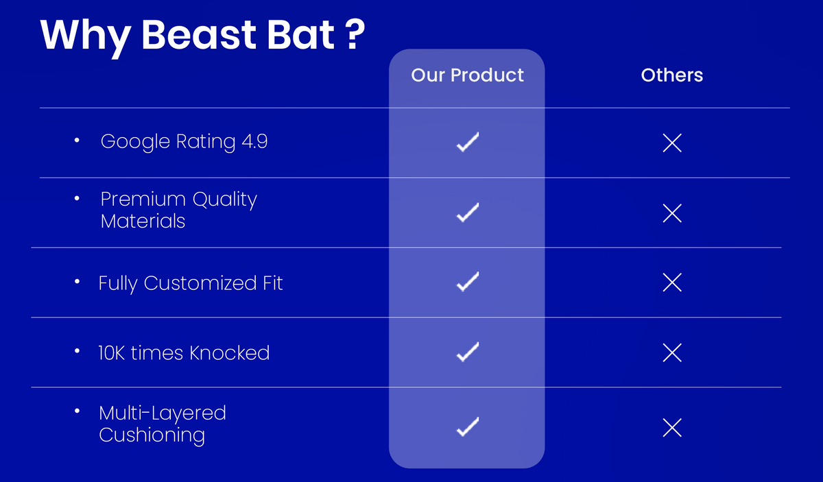Click the bullet before Google Rating 4.9
Viewport: 823px width, 482px height.
tap(77, 141)
